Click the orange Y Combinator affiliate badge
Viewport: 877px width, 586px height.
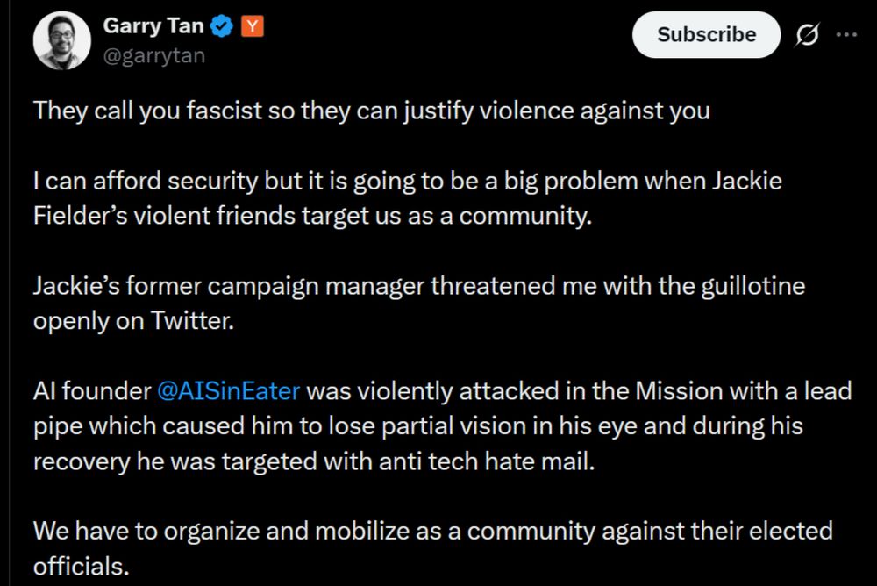tap(253, 26)
